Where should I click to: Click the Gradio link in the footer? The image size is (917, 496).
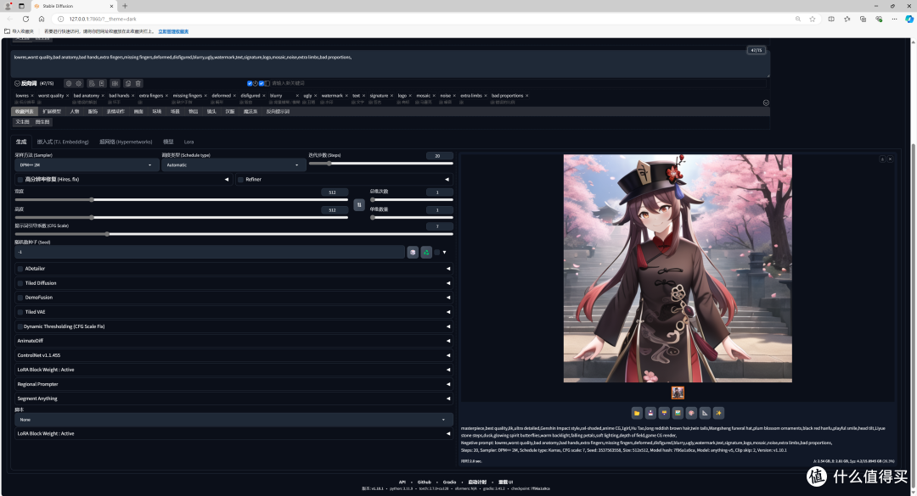450,482
